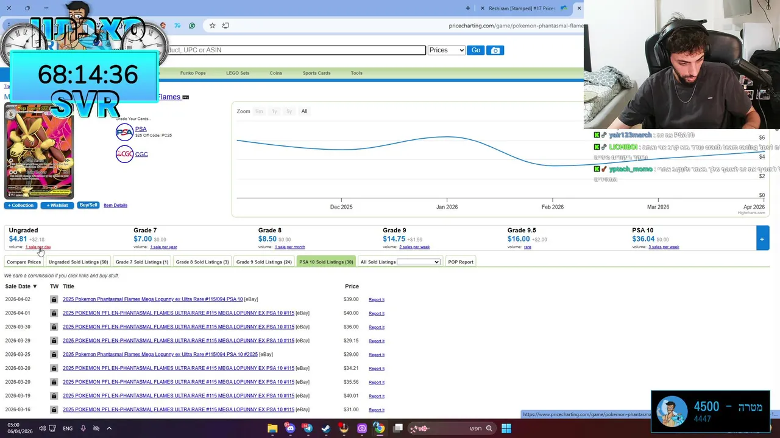This screenshot has width=780, height=438.
Task: Click the lock icon on the 2026-03-25 sale
Action: 54,355
